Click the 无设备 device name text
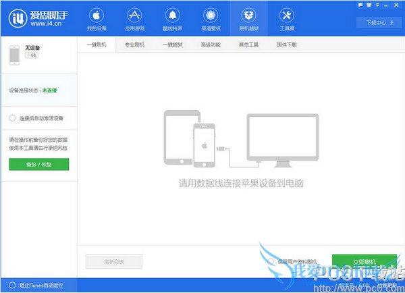The height and width of the screenshot is (293, 405). coord(32,47)
